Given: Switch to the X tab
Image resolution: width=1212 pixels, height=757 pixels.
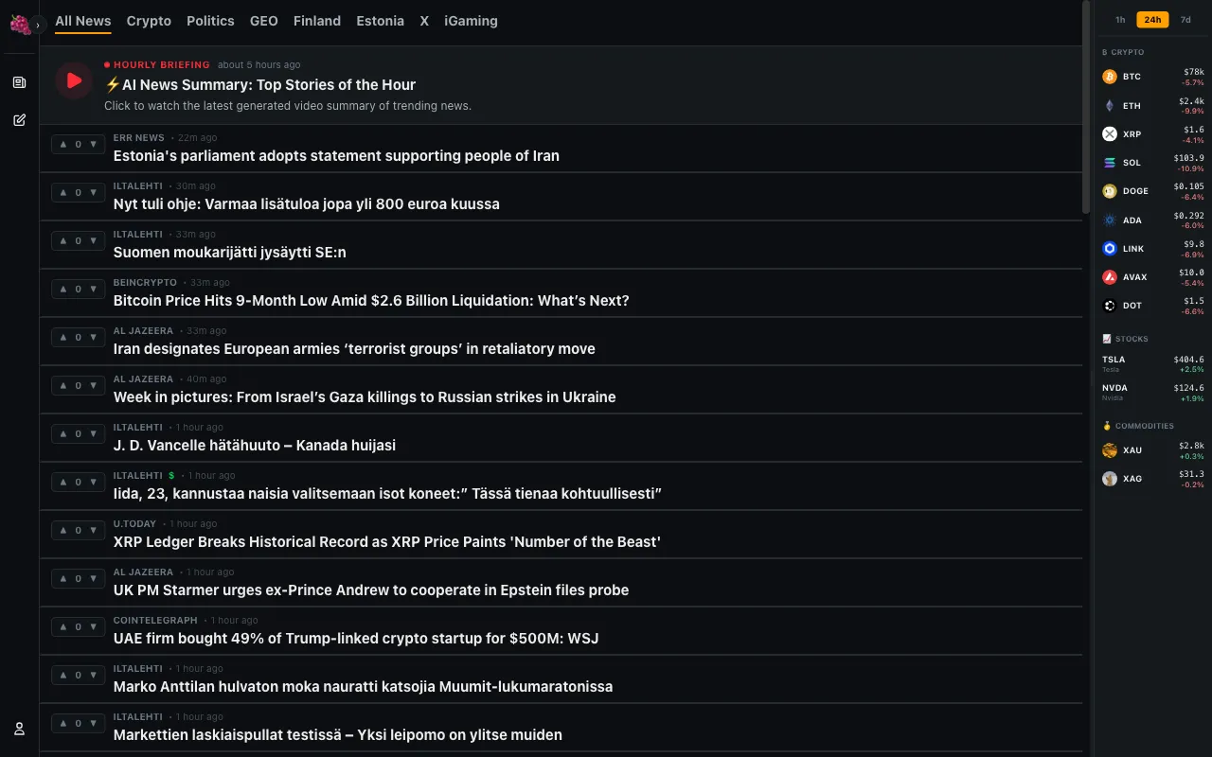Looking at the screenshot, I should pos(424,21).
